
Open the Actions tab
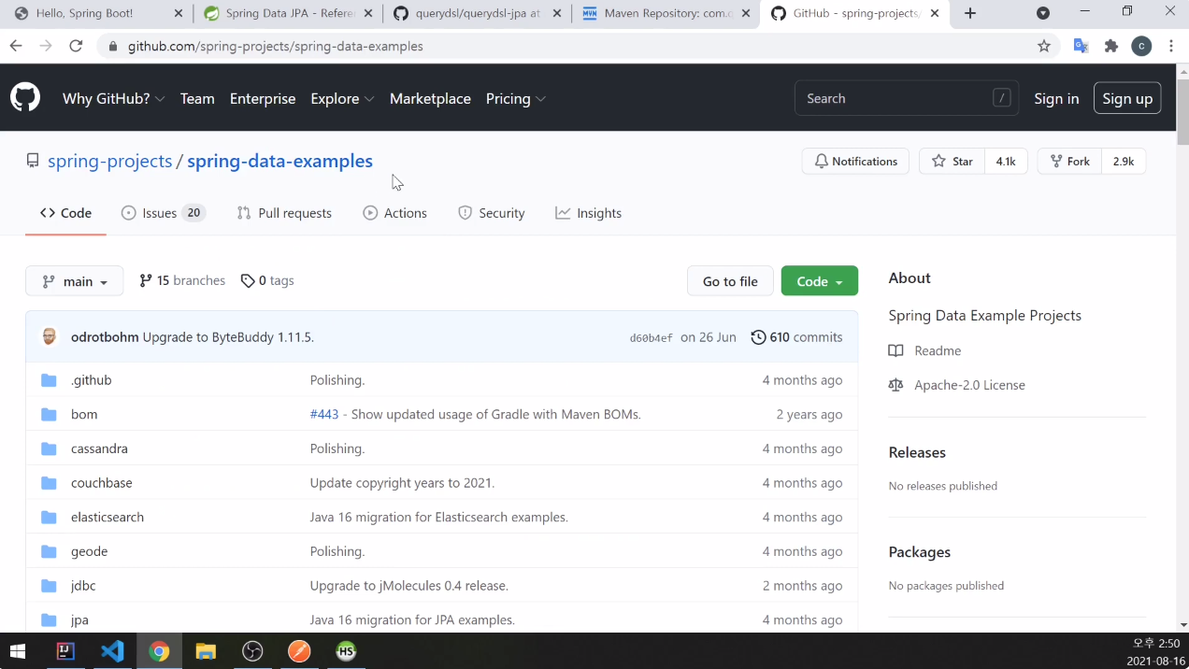pos(394,213)
